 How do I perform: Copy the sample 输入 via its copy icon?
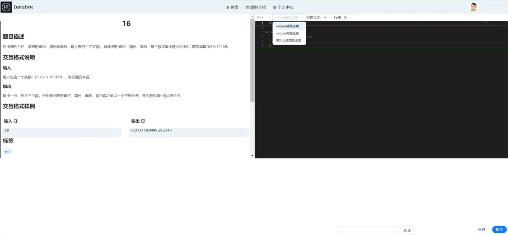[15, 121]
